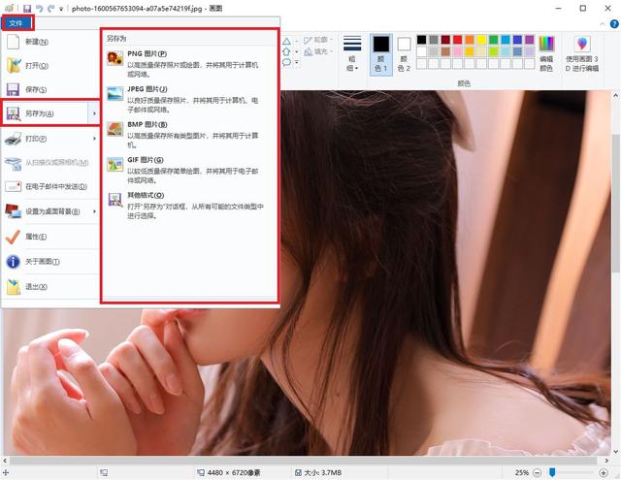621x480 pixels.
Task: Click the zoom slider handle
Action: (552, 472)
